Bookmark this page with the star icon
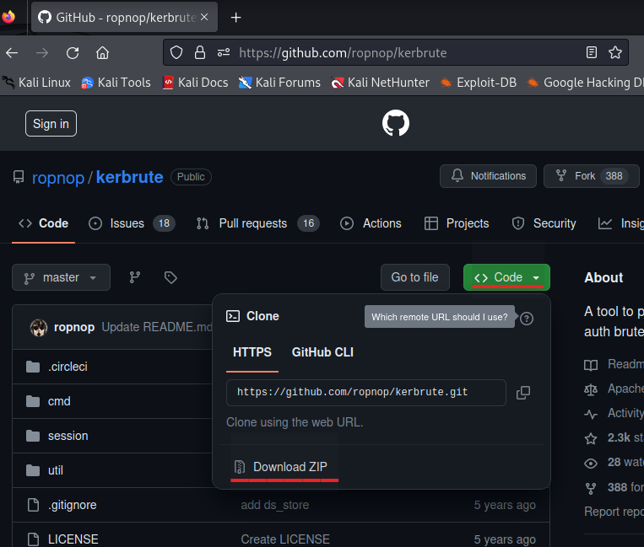This screenshot has height=547, width=644. click(615, 52)
